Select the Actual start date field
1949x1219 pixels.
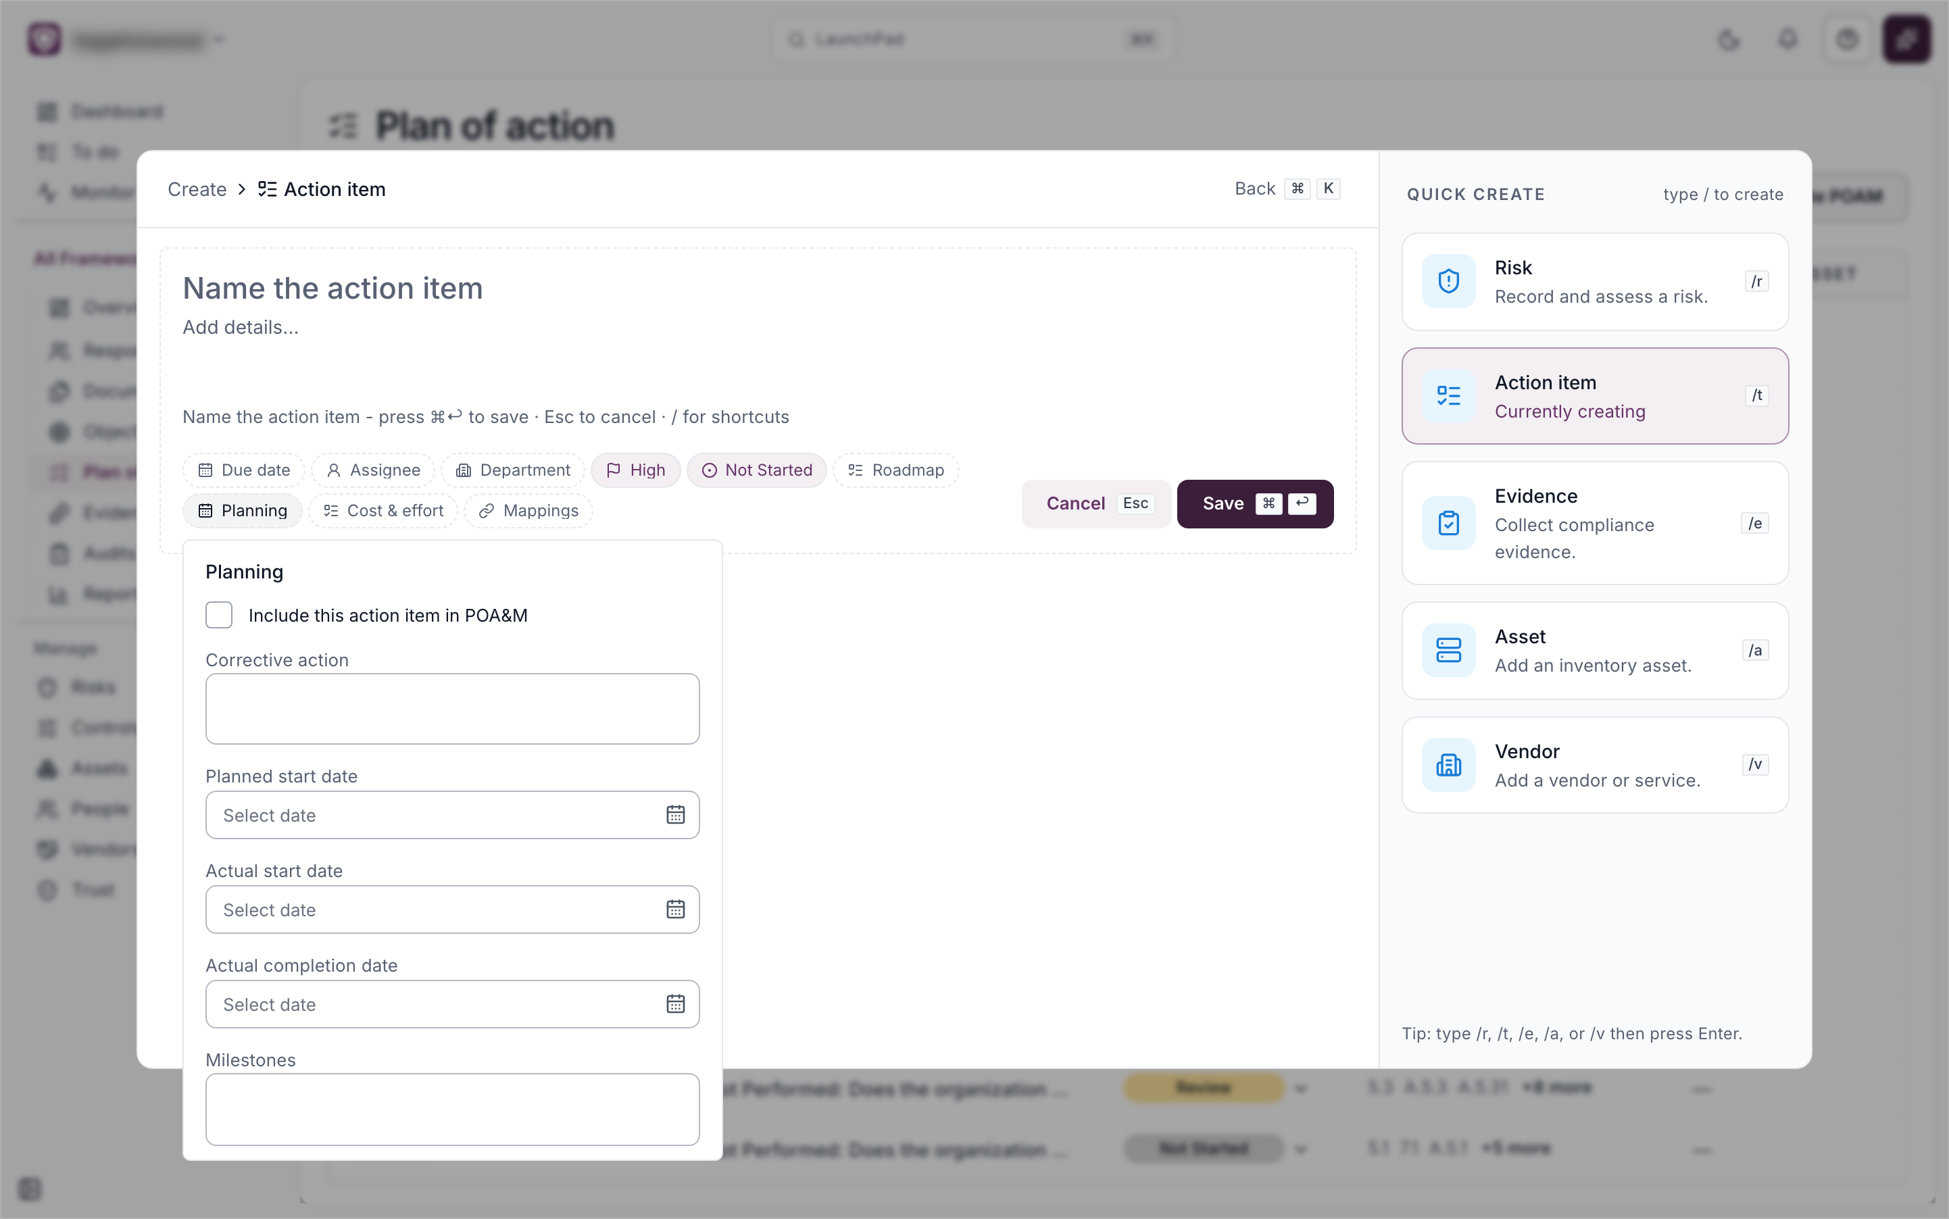point(452,910)
